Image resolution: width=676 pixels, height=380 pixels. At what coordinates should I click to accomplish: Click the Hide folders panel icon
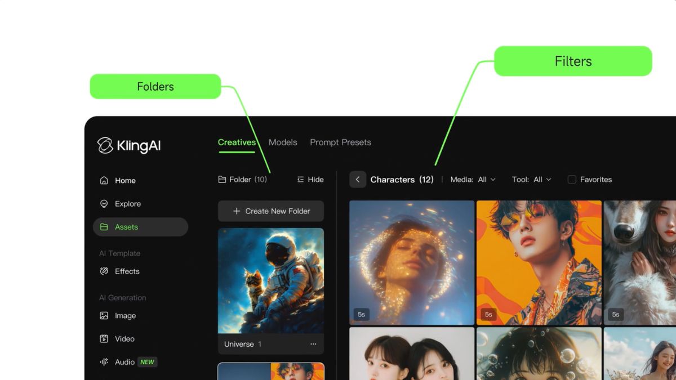[x=300, y=180]
